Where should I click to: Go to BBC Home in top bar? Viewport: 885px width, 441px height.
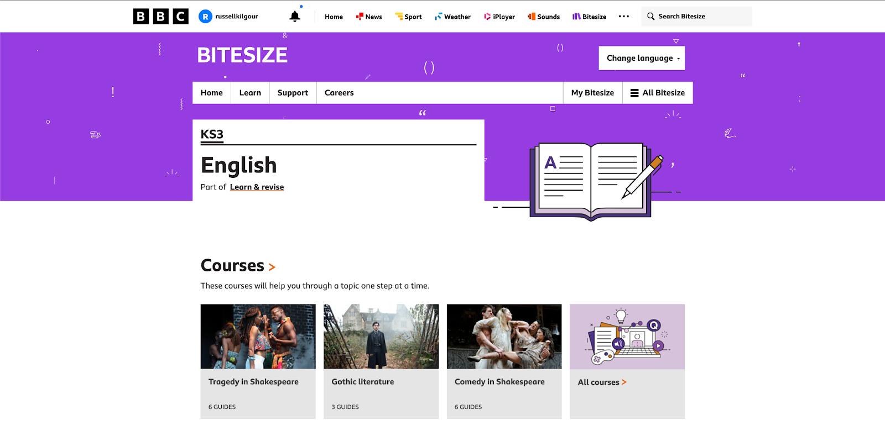point(334,17)
